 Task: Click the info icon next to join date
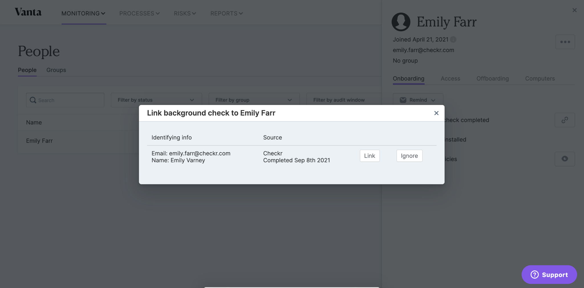(x=453, y=40)
